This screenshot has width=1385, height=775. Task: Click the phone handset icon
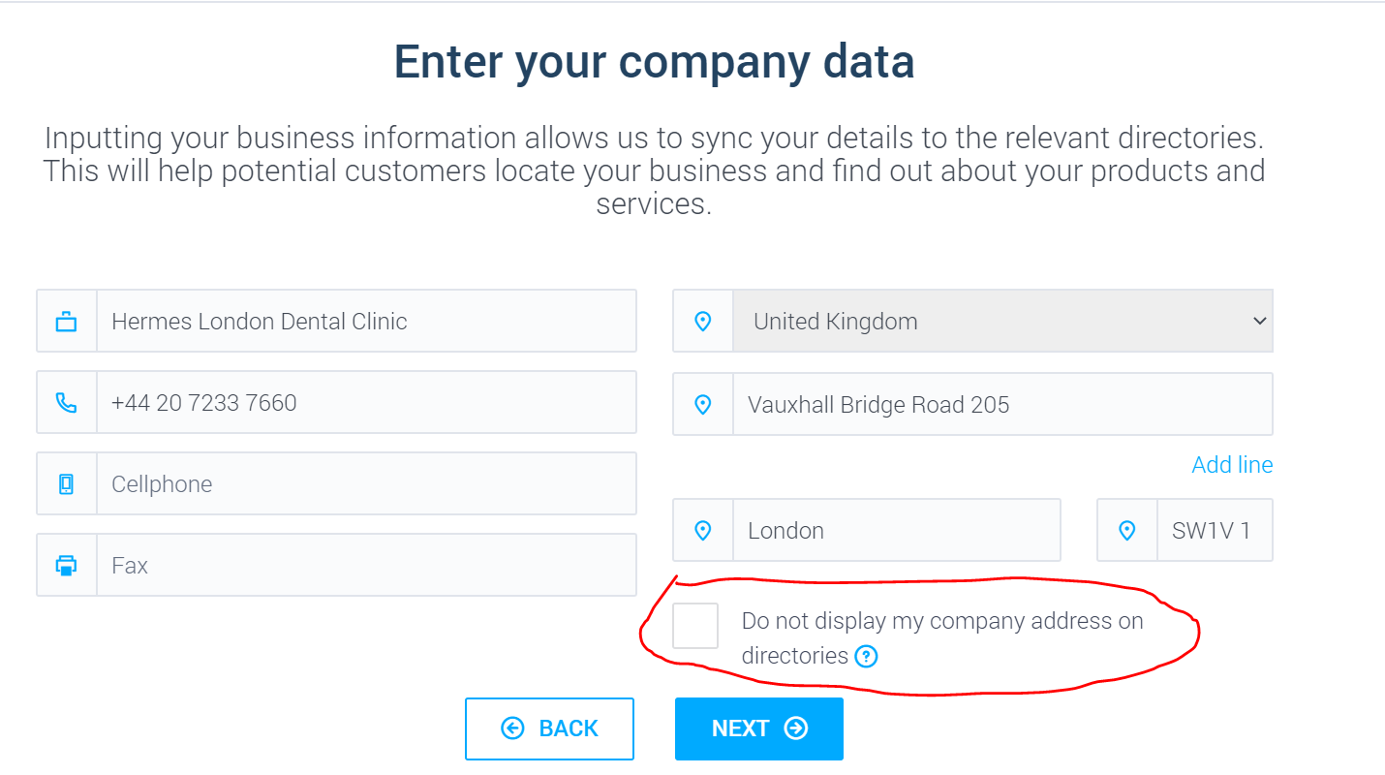coord(66,403)
